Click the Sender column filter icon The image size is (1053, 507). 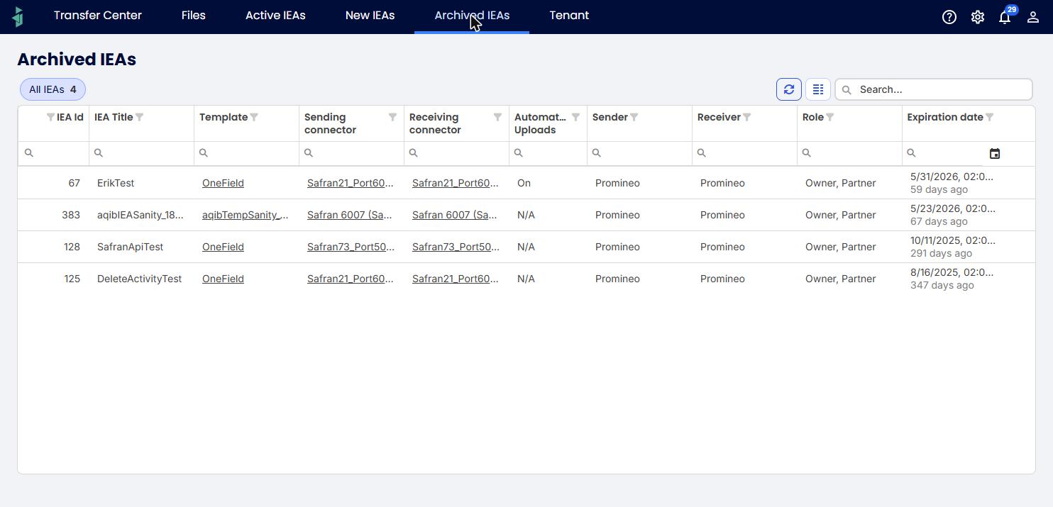pos(634,117)
